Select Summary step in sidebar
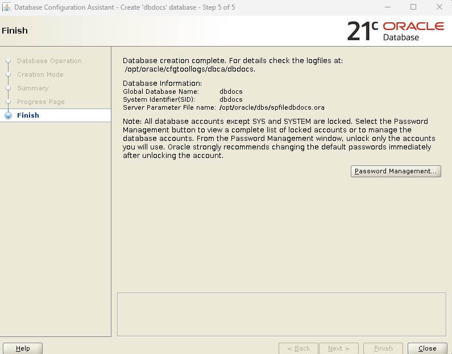This screenshot has height=354, width=452. 32,88
